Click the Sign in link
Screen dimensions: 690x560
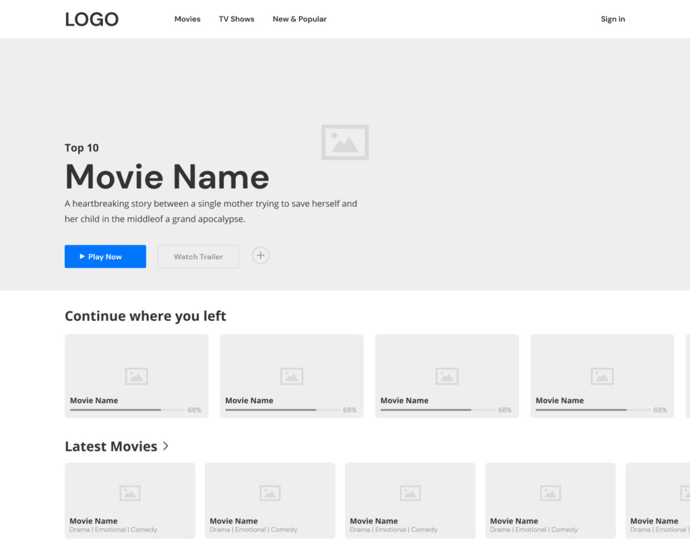(x=613, y=19)
